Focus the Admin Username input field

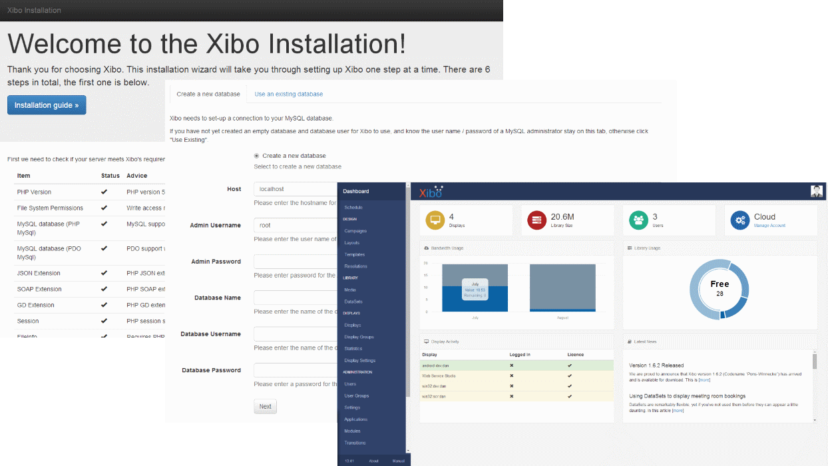click(296, 225)
